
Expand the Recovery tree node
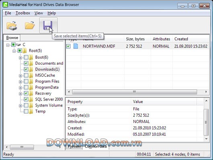click(20, 94)
